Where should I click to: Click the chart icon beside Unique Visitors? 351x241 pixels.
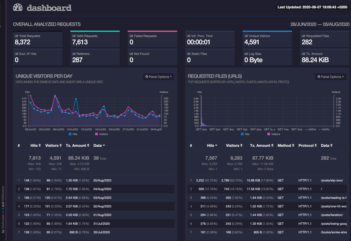(x=246, y=36)
